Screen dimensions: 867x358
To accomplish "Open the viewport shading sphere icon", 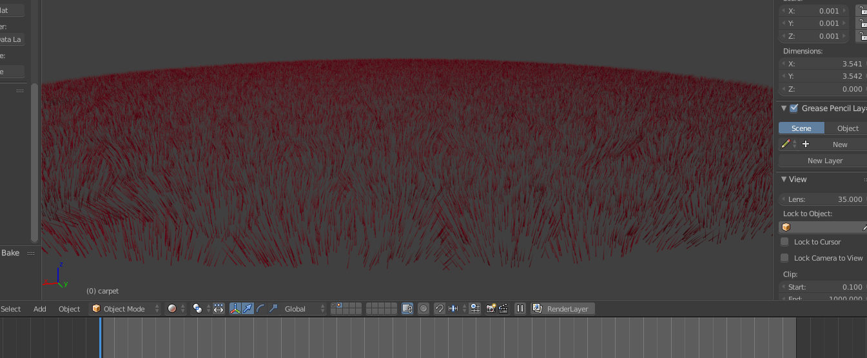I will [x=172, y=309].
